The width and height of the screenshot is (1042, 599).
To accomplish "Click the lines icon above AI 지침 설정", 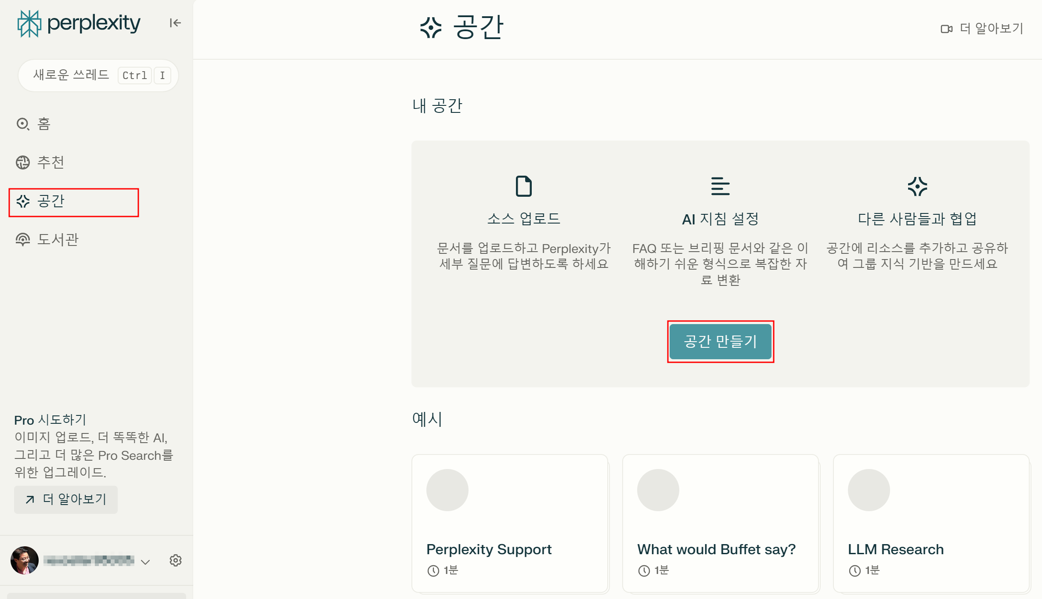I will [720, 186].
